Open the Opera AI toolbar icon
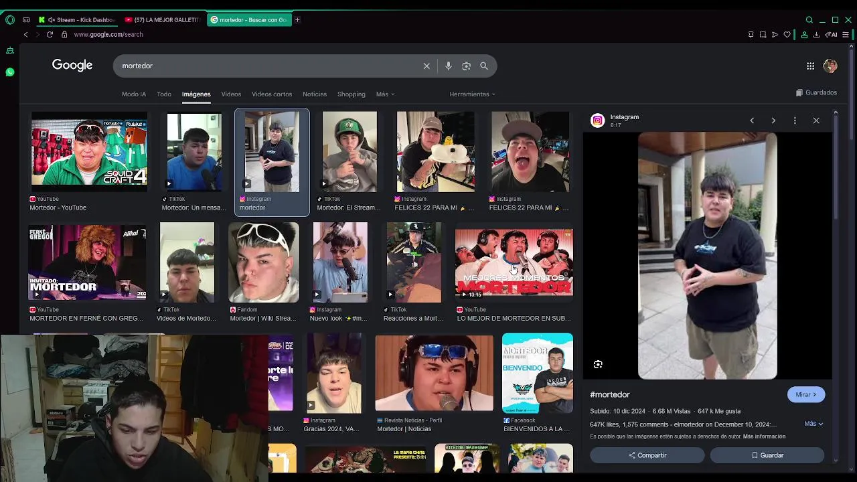This screenshot has width=857, height=482. click(x=832, y=35)
